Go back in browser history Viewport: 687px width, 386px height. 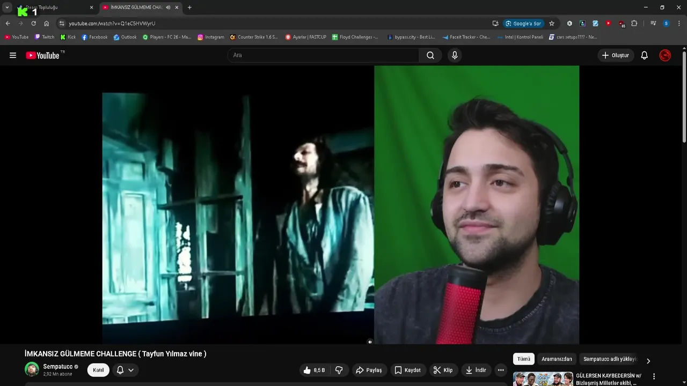pyautogui.click(x=8, y=24)
